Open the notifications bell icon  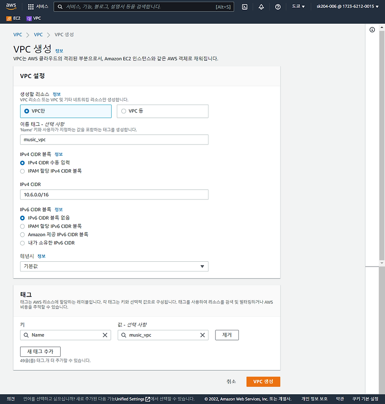(261, 7)
